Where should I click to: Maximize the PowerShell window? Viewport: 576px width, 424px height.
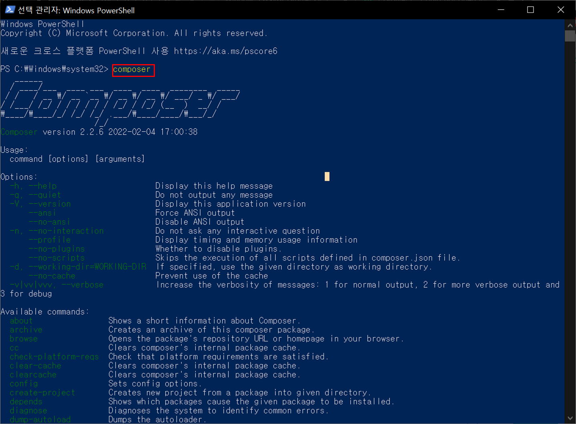530,10
